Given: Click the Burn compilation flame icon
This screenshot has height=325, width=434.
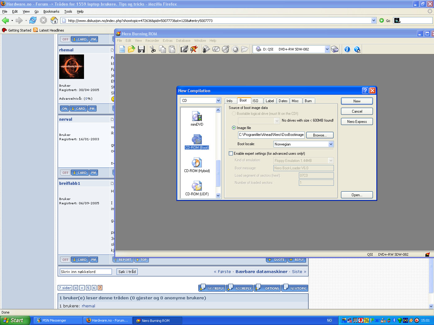Looking at the screenshot, I should (x=194, y=49).
